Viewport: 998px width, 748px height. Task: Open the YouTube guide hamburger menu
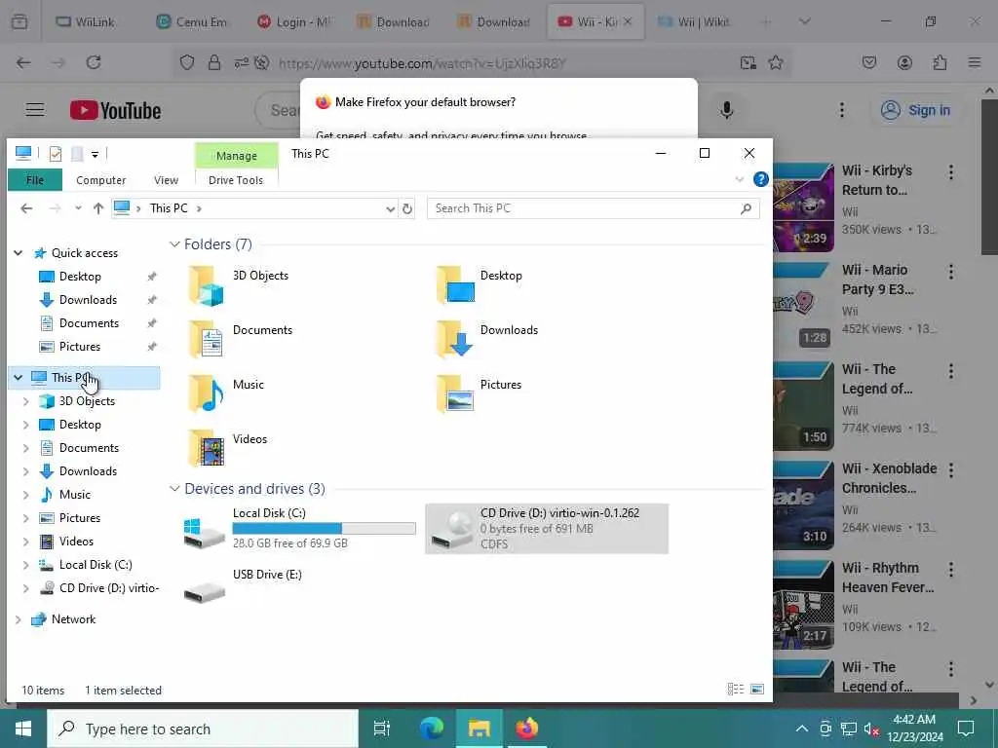tap(35, 110)
